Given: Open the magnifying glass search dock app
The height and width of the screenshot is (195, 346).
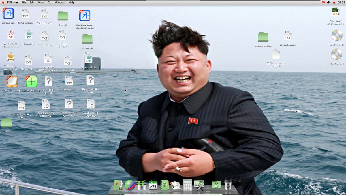Looking at the screenshot, I should point(176,185).
